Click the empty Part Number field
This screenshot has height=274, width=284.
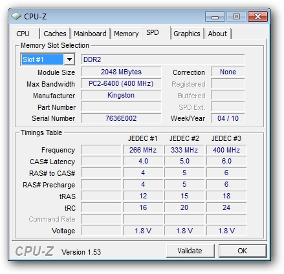[121, 107]
